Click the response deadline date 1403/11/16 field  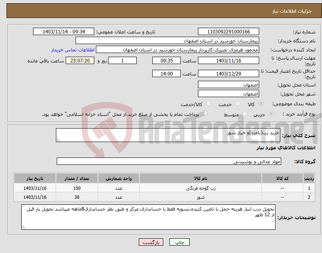tap(229, 60)
